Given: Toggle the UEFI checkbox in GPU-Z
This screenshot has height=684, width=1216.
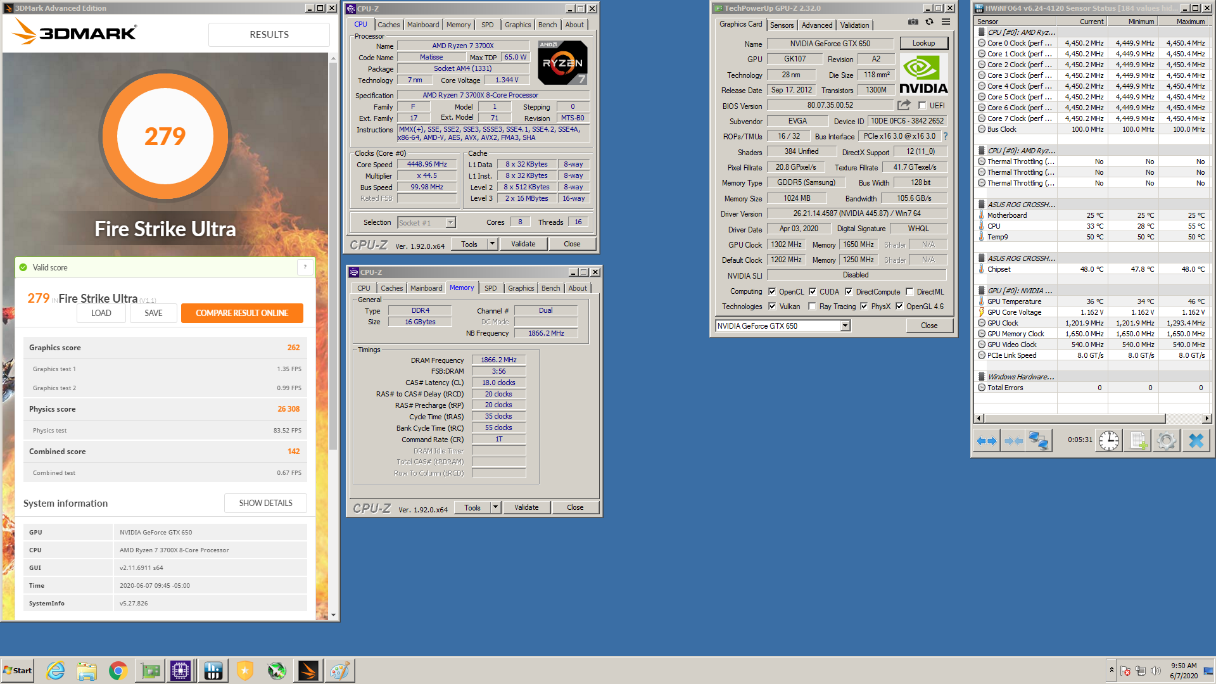Looking at the screenshot, I should point(922,106).
